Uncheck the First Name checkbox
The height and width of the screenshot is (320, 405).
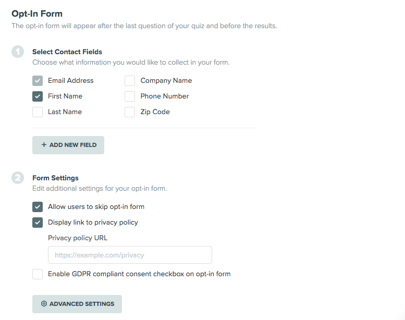[x=38, y=96]
